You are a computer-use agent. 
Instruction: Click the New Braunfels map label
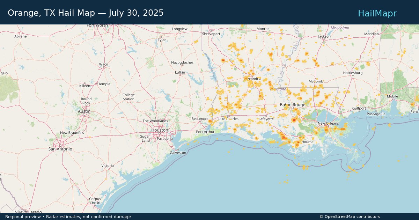[x=72, y=133]
